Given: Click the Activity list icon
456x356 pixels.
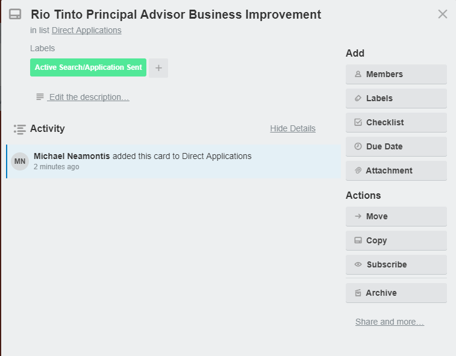Looking at the screenshot, I should coord(20,129).
